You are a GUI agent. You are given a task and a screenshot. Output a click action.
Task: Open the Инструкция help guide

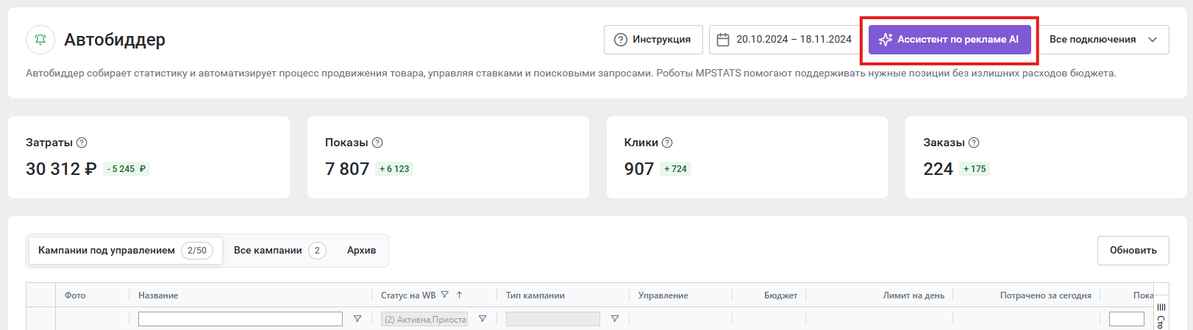653,40
